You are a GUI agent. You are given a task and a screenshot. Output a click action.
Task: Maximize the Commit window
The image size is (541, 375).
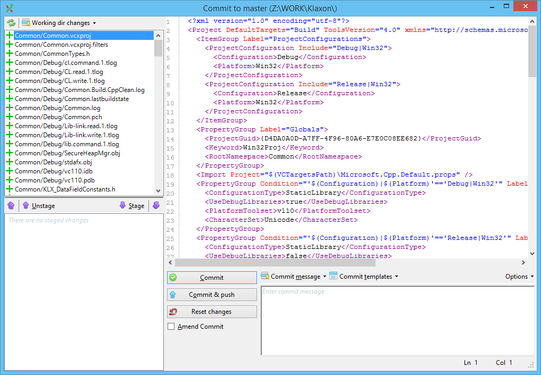(506, 6)
